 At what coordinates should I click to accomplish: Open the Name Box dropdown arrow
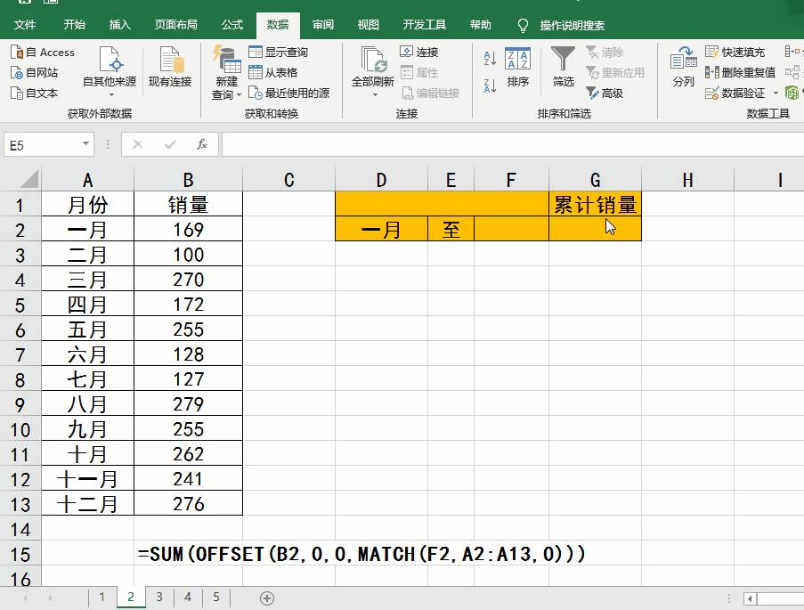85,143
